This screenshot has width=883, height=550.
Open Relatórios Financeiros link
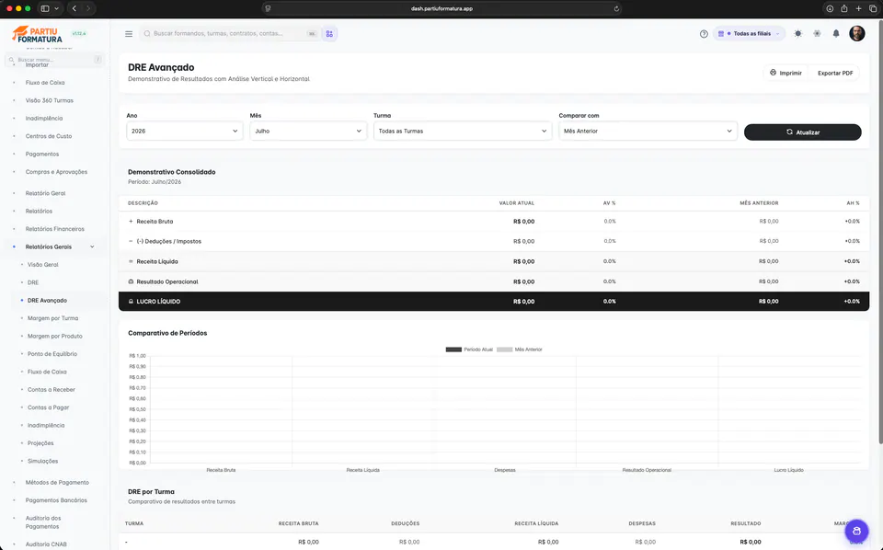tap(54, 229)
